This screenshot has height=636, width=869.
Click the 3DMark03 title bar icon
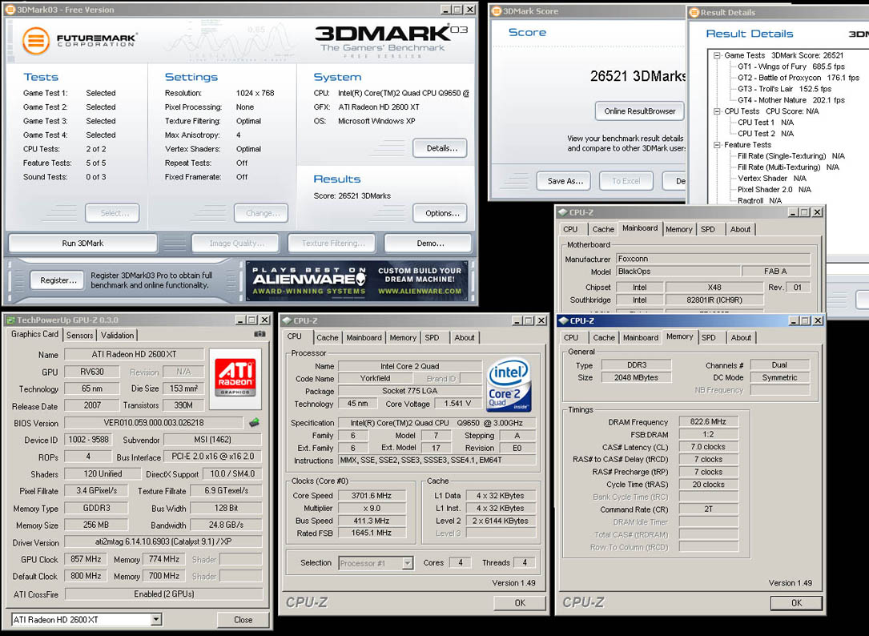(x=10, y=10)
